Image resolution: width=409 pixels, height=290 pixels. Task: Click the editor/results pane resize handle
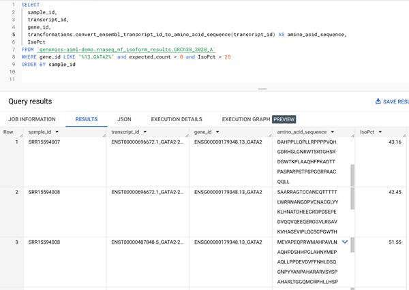[x=262, y=88]
